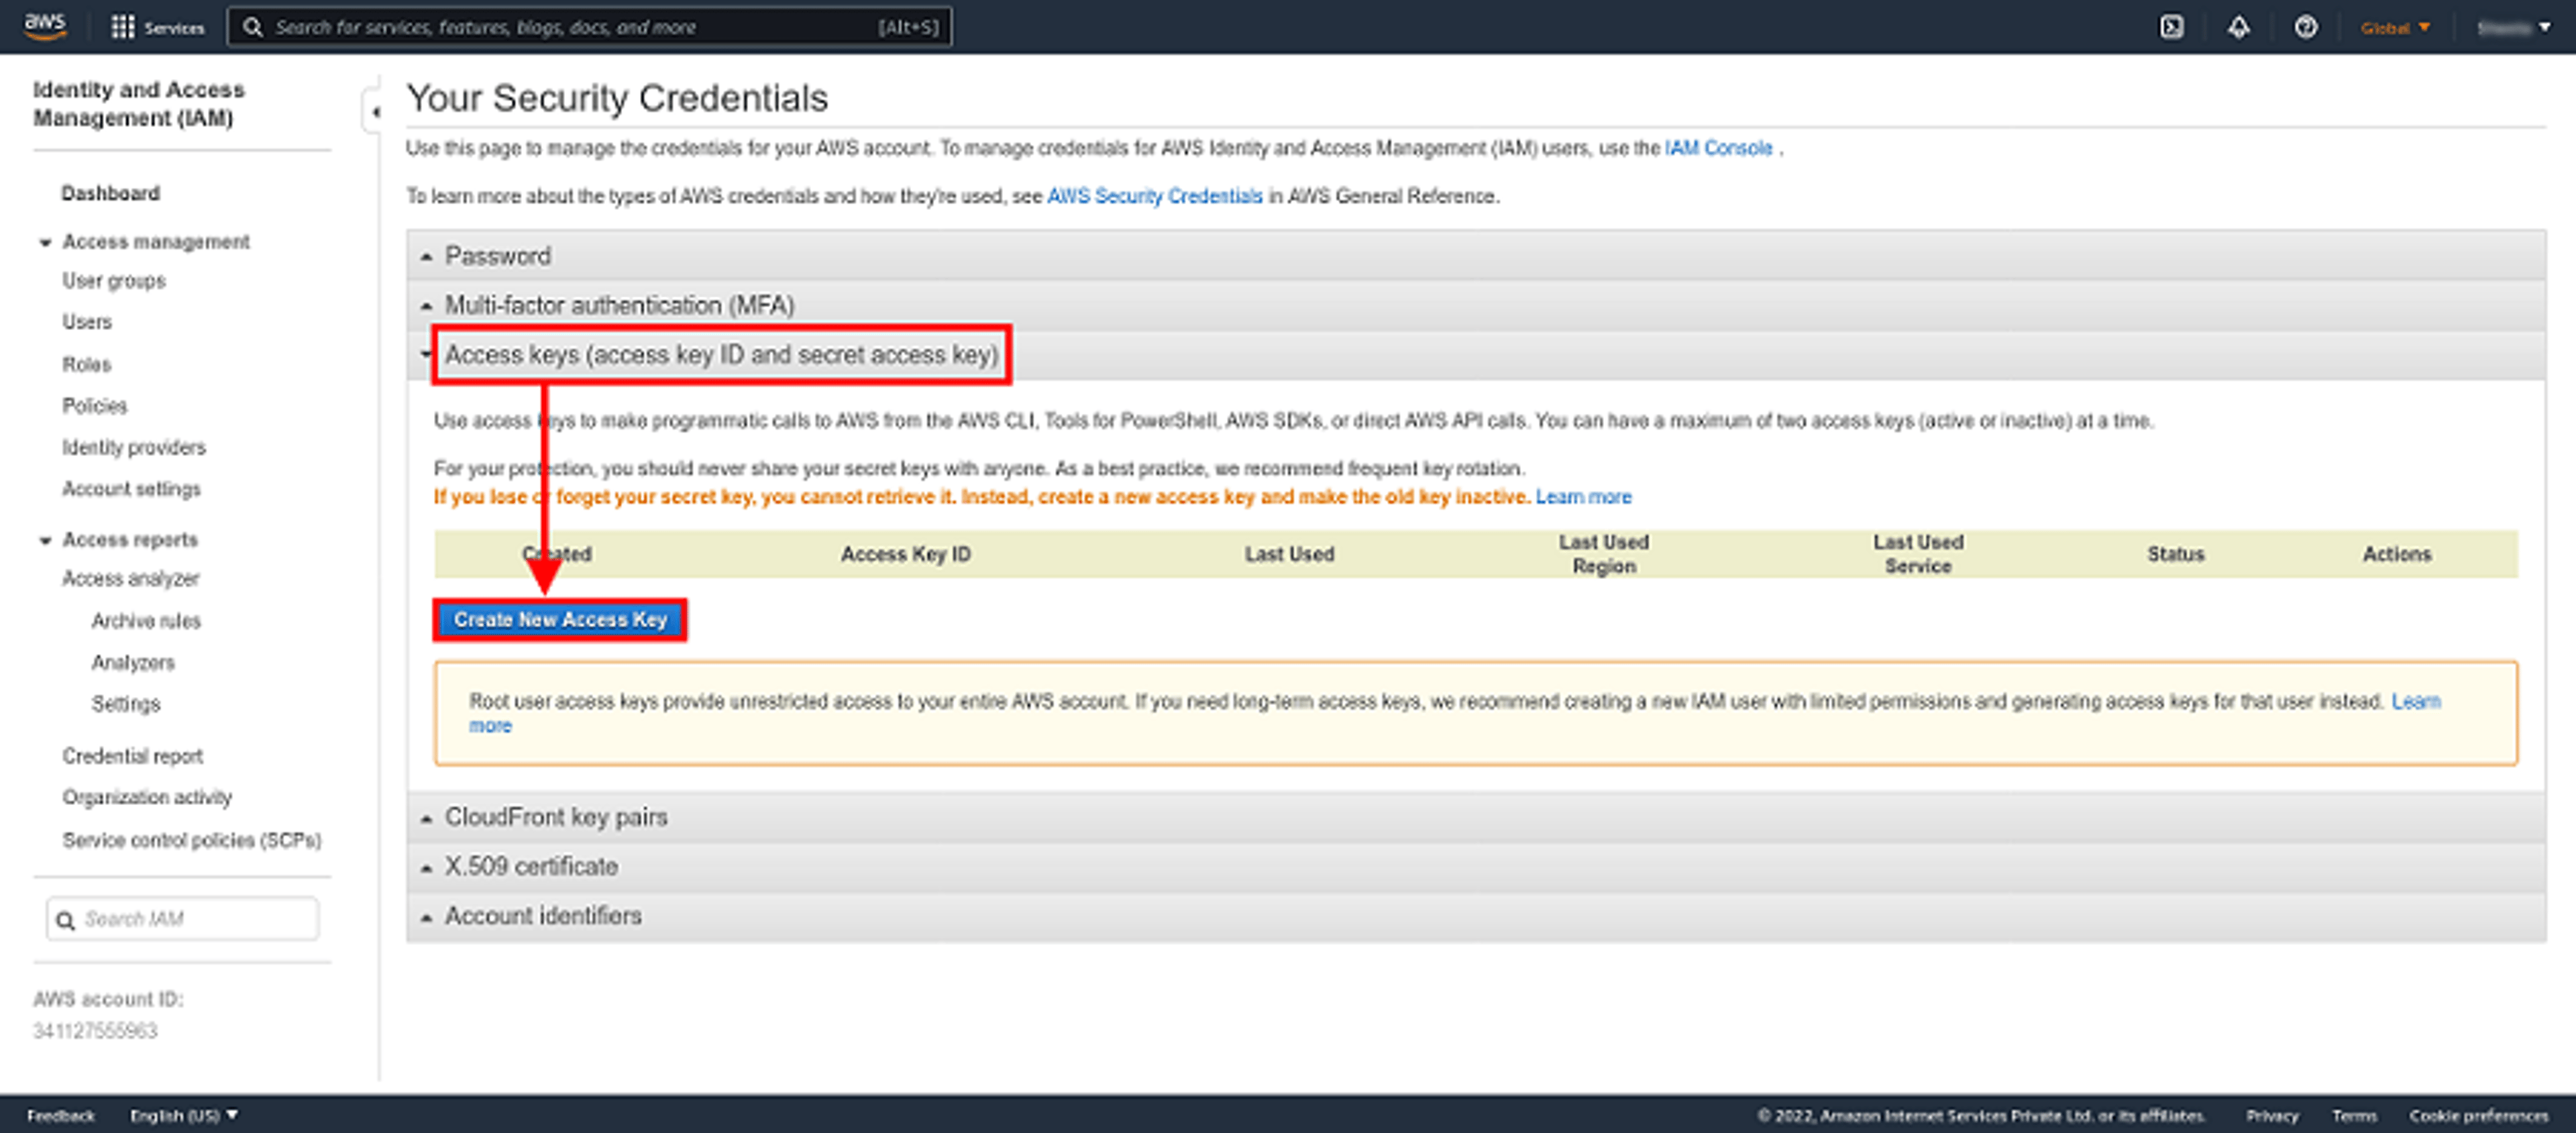2576x1133 pixels.
Task: Open Cookie preferences in footer
Action: click(x=2479, y=1115)
